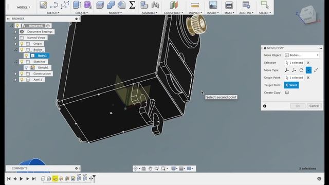Expand the Named Views node
The height and width of the screenshot is (185, 329).
click(x=15, y=38)
